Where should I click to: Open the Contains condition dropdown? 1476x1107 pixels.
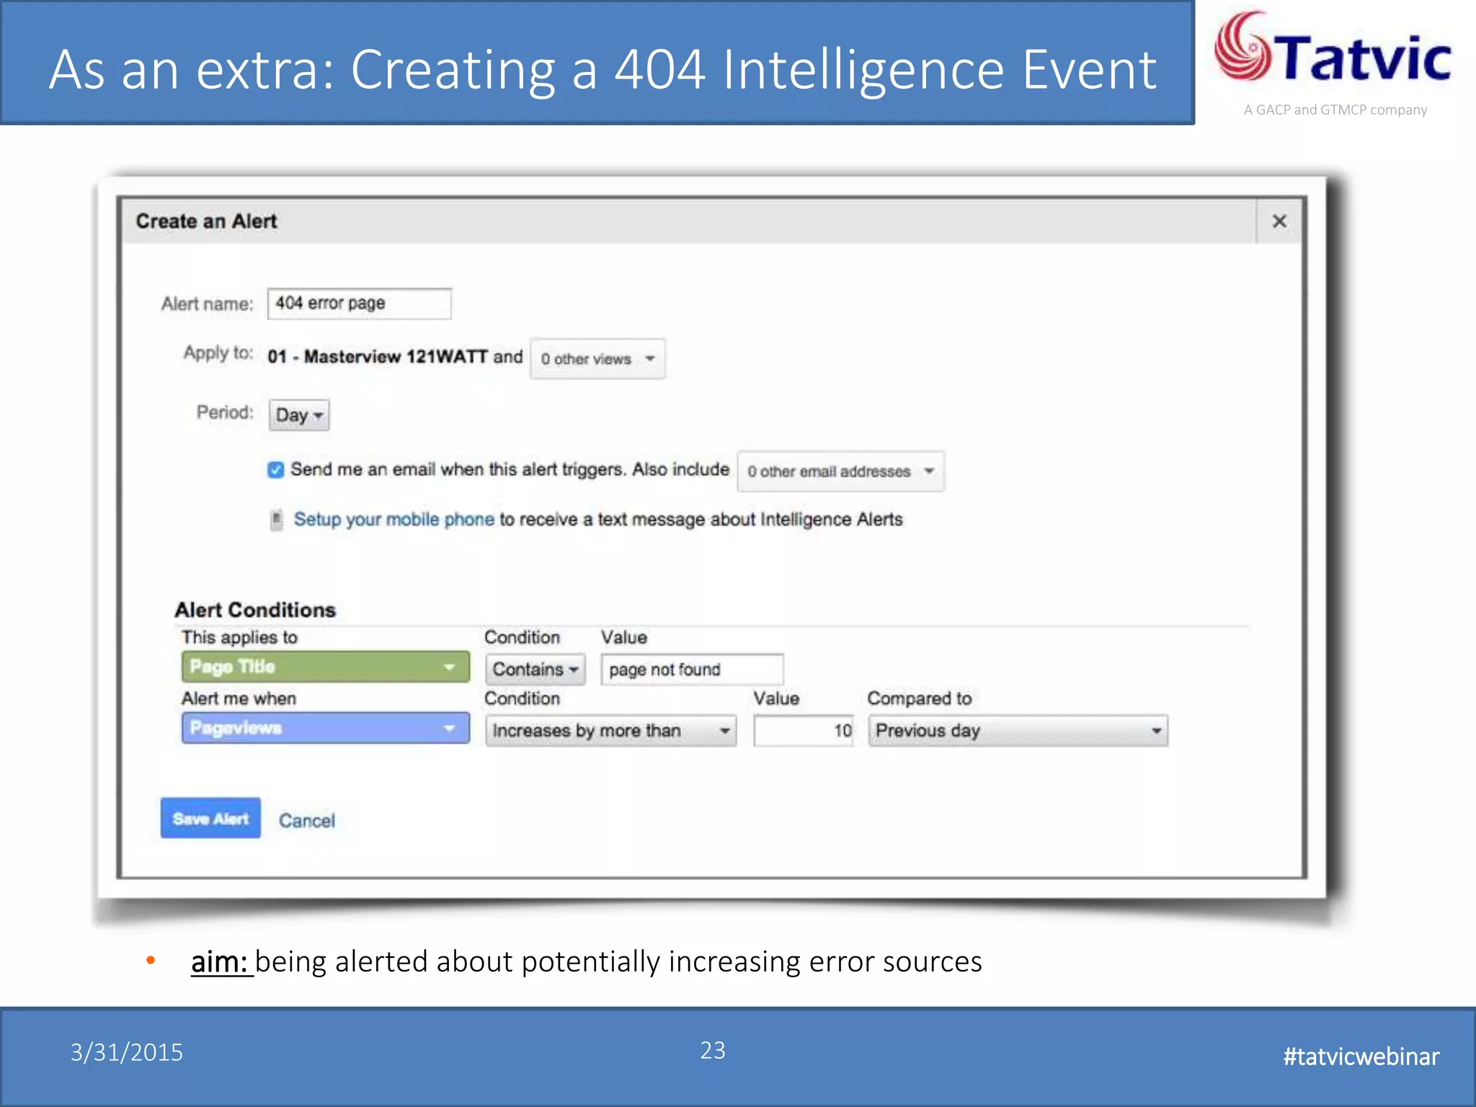535,670
